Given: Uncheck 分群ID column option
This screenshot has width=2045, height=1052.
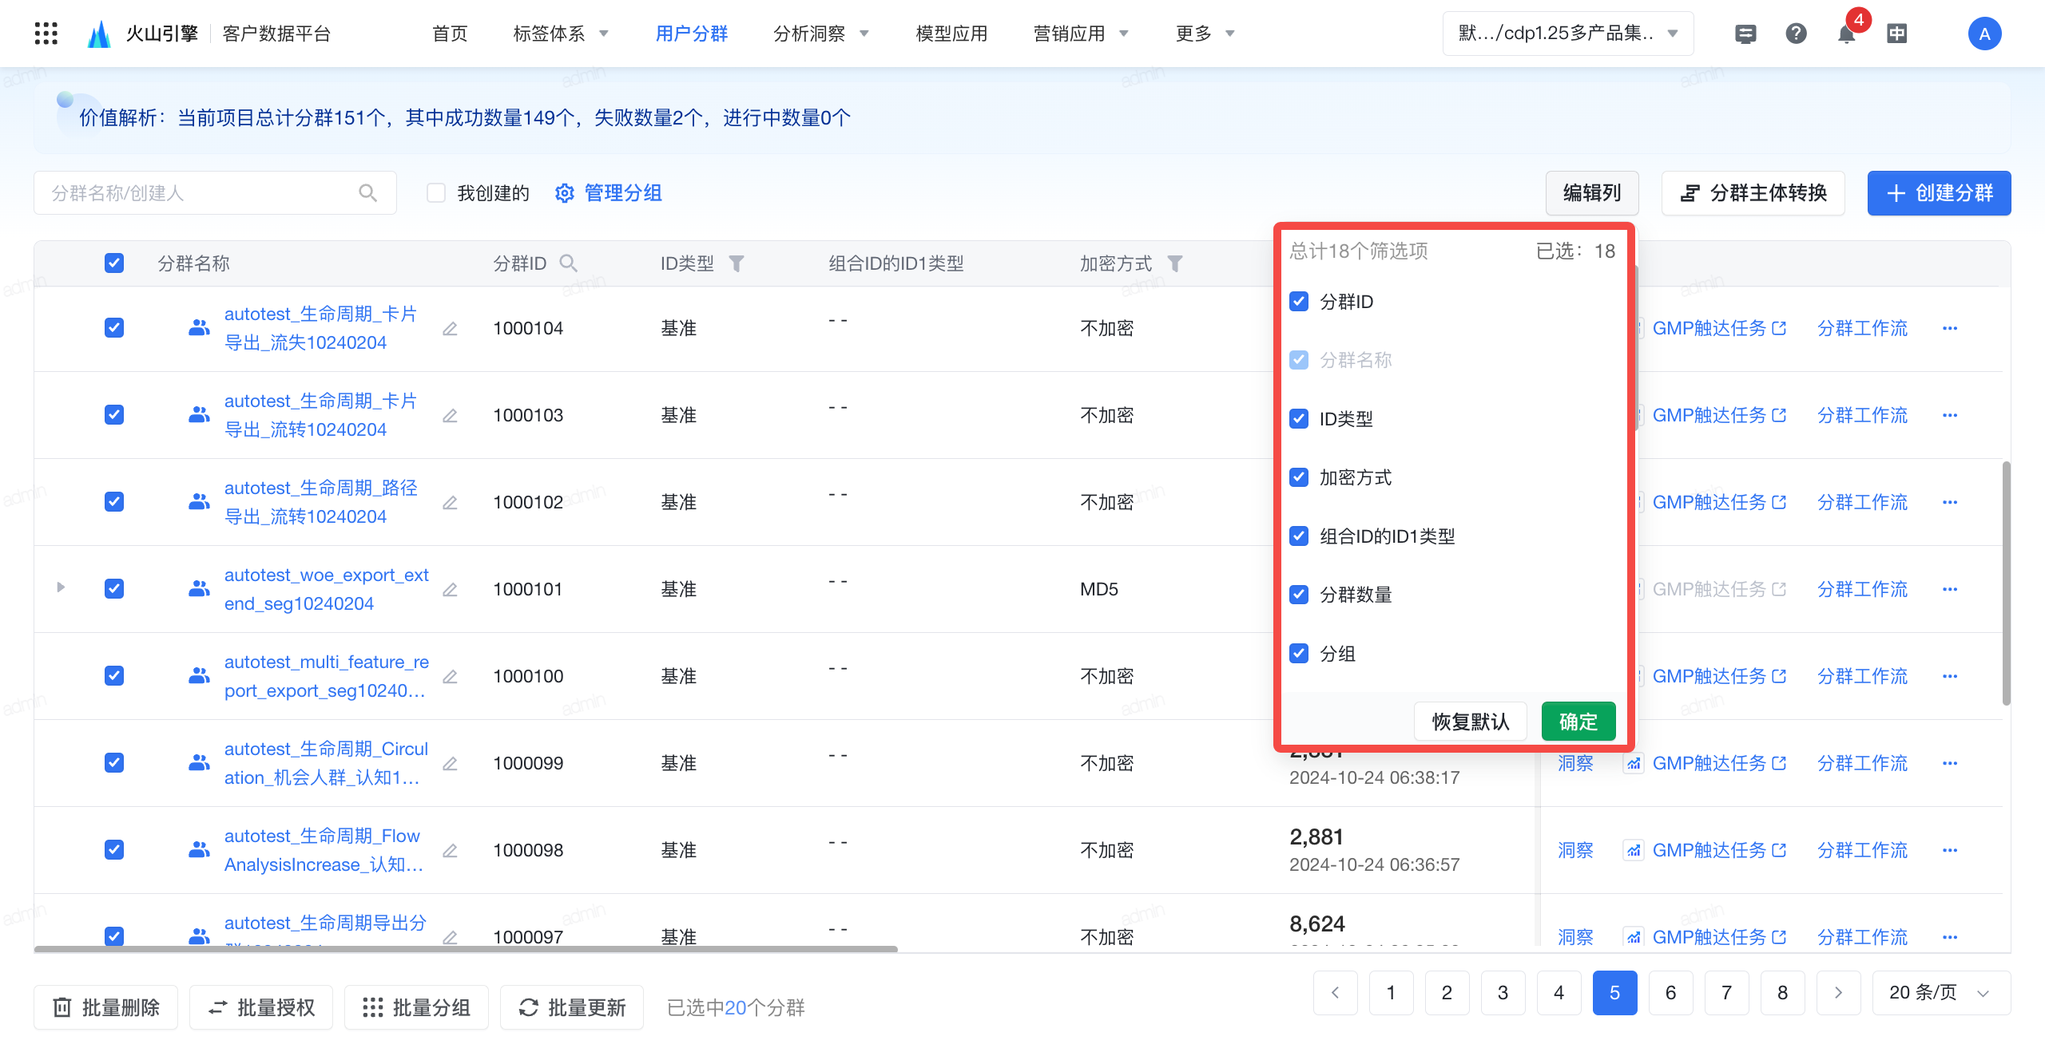Looking at the screenshot, I should pyautogui.click(x=1299, y=301).
